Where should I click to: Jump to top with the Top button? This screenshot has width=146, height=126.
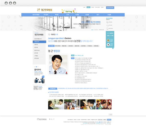pyautogui.click(x=110, y=115)
